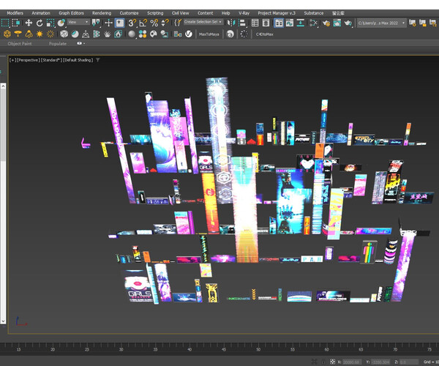Click first project folder icon after path
Image resolution: width=439 pixels, height=366 pixels.
pyautogui.click(x=413, y=23)
